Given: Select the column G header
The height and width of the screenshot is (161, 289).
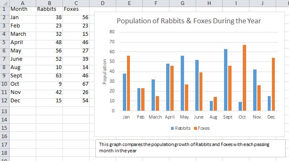Looking at the screenshot, I should [182, 3].
